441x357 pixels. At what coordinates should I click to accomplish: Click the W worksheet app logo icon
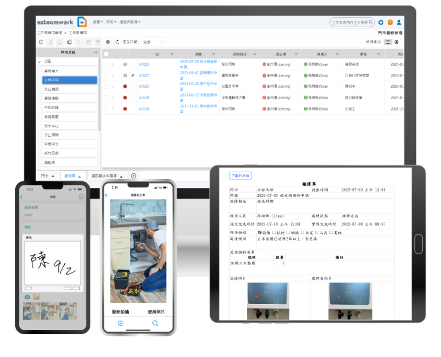82,22
